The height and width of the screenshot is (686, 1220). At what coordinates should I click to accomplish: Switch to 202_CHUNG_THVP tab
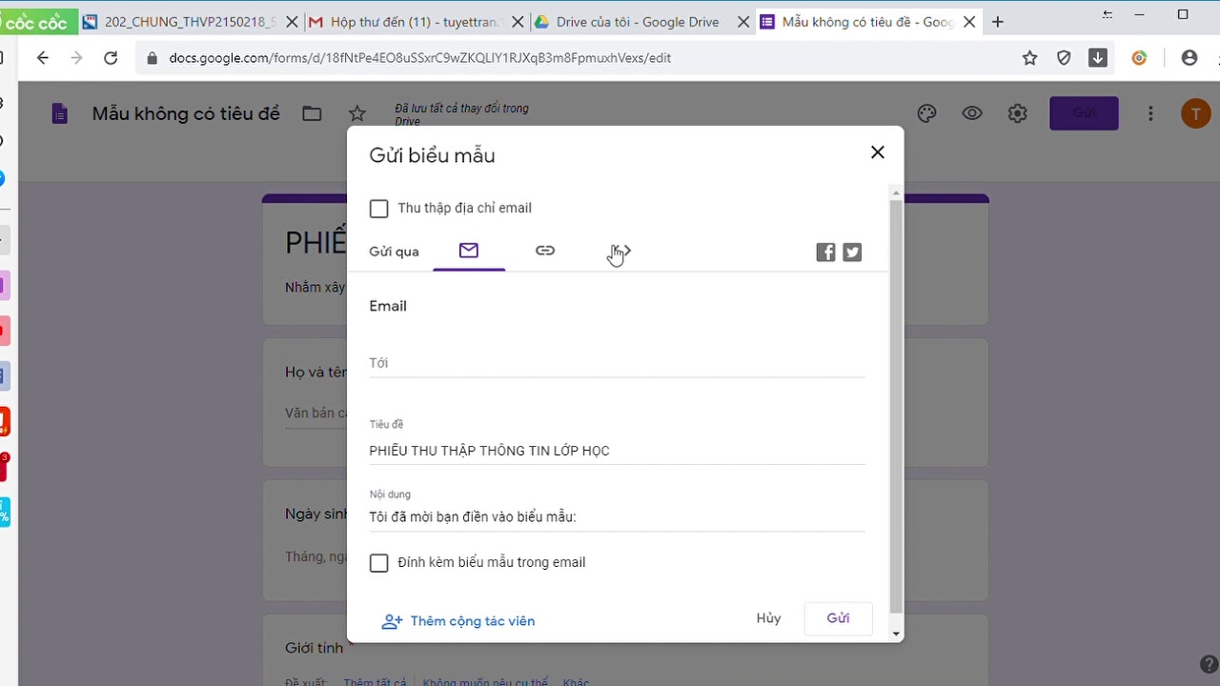pyautogui.click(x=189, y=22)
